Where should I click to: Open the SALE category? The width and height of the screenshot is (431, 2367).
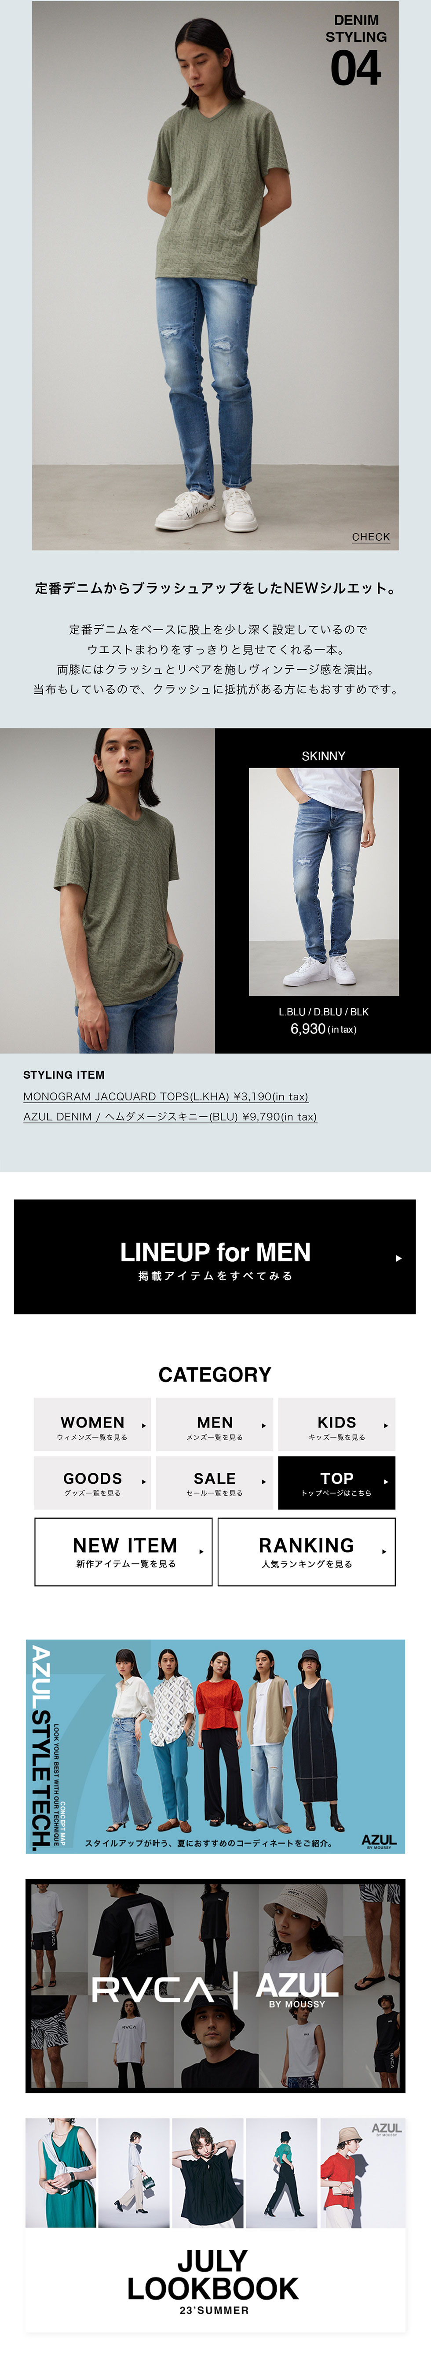pyautogui.click(x=215, y=1482)
